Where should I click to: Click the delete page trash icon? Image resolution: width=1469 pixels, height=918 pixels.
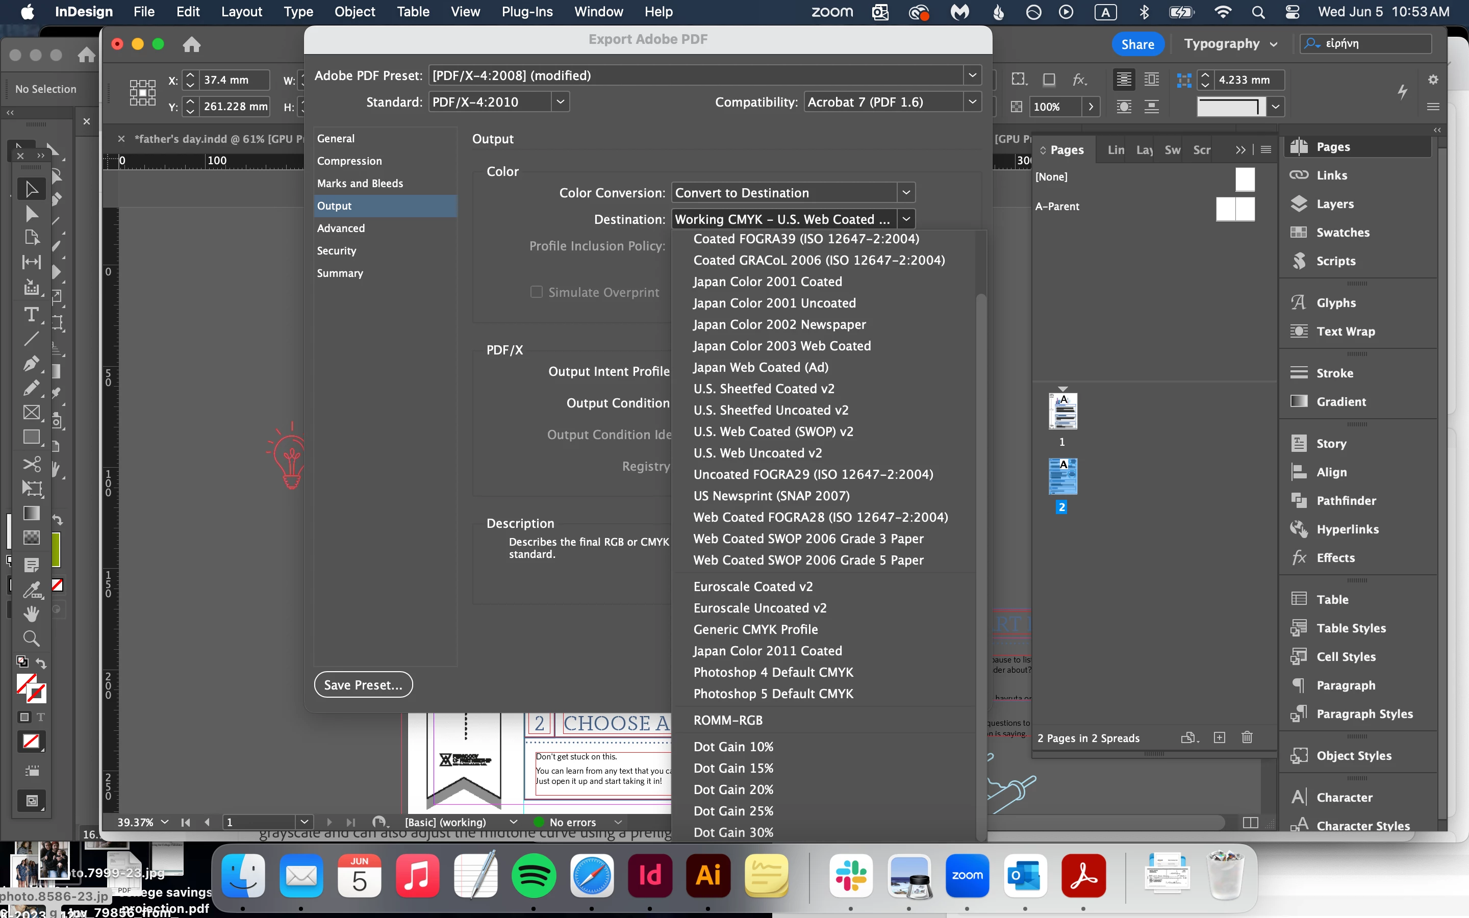coord(1247,737)
